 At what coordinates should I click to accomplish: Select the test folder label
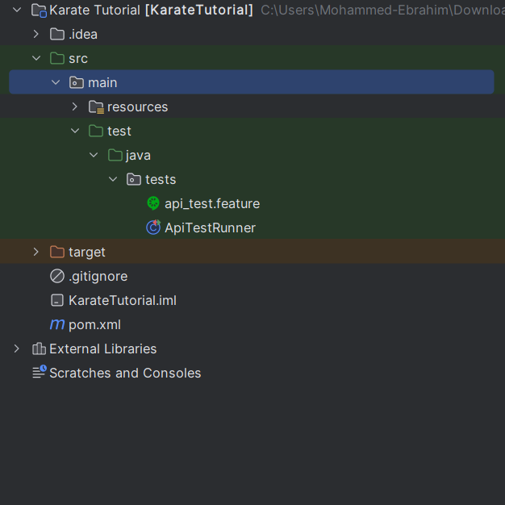119,131
